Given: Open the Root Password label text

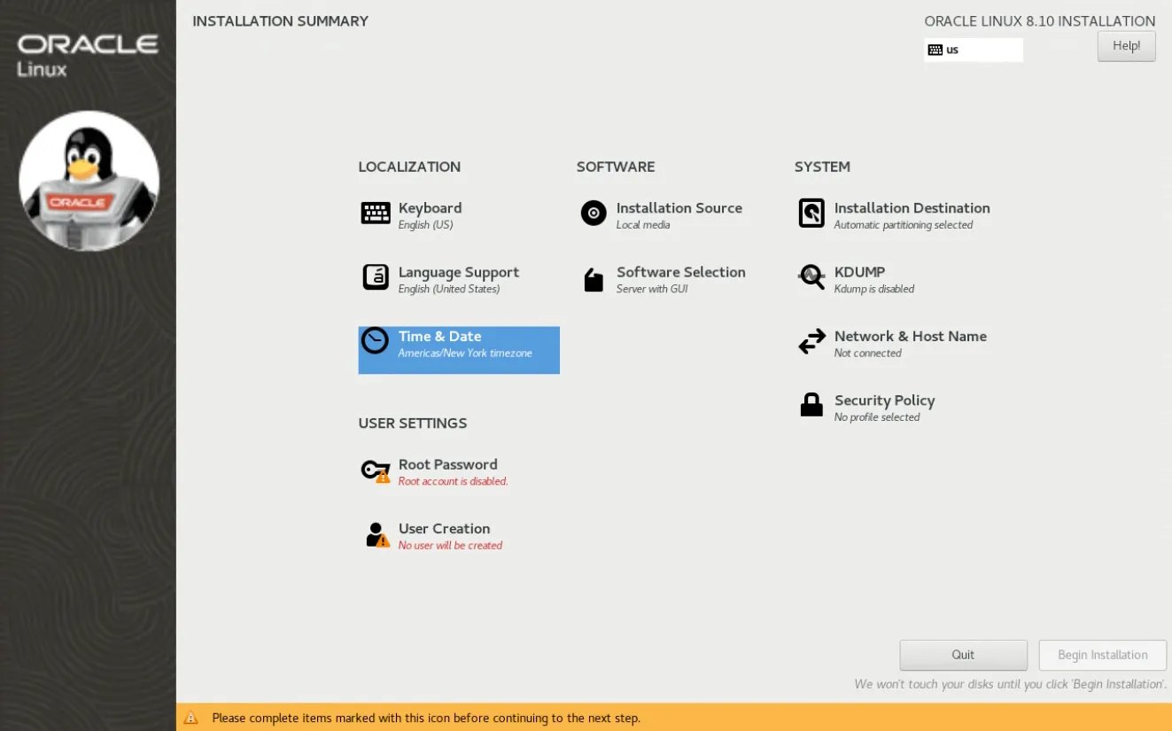Looking at the screenshot, I should [x=447, y=464].
